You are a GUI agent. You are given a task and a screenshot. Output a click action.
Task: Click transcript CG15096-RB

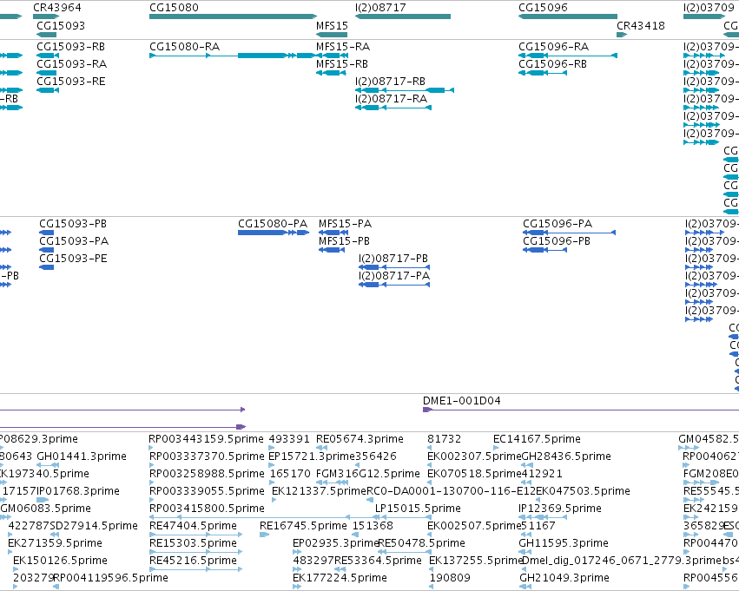tap(552, 64)
